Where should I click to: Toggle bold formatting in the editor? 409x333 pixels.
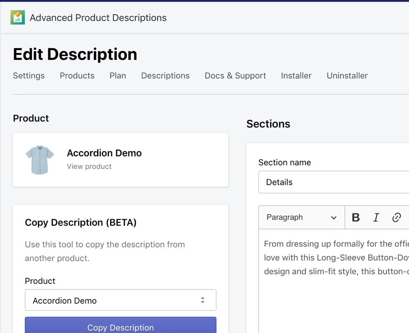click(356, 217)
